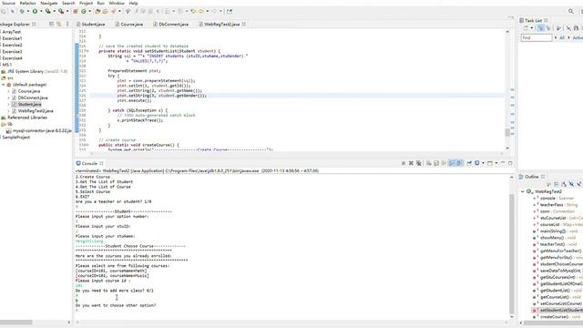This screenshot has width=583, height=328.
Task: Toggle Pin Console icon
Action: 469,163
